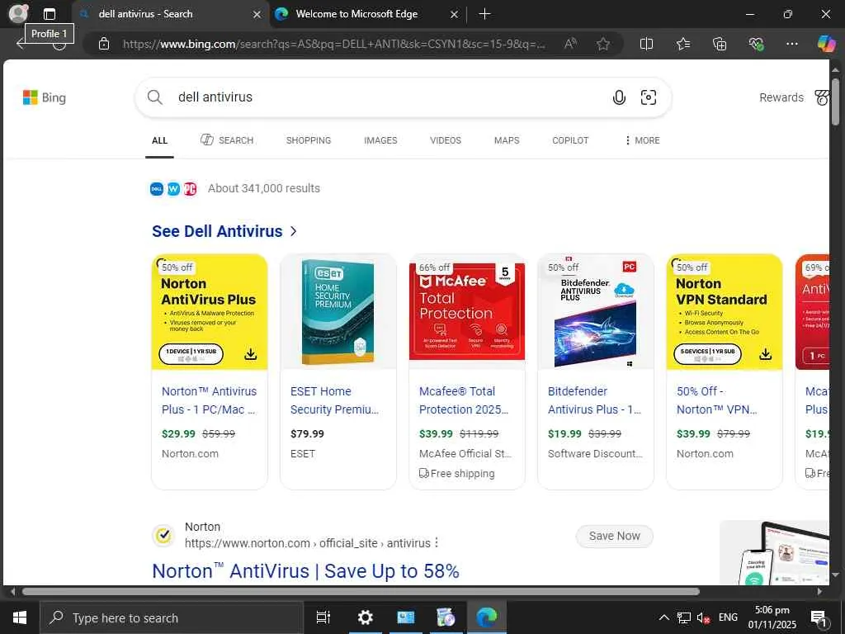
Task: Open ESET Home Security Premium link
Action: coord(335,400)
